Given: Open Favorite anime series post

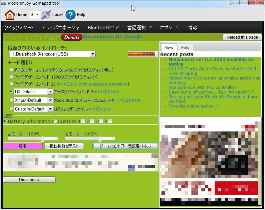Looking at the screenshot, I should click(x=193, y=106).
